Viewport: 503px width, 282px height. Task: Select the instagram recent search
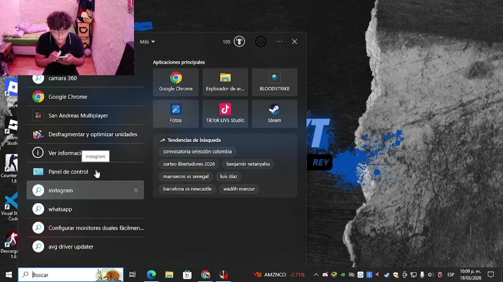[85, 190]
